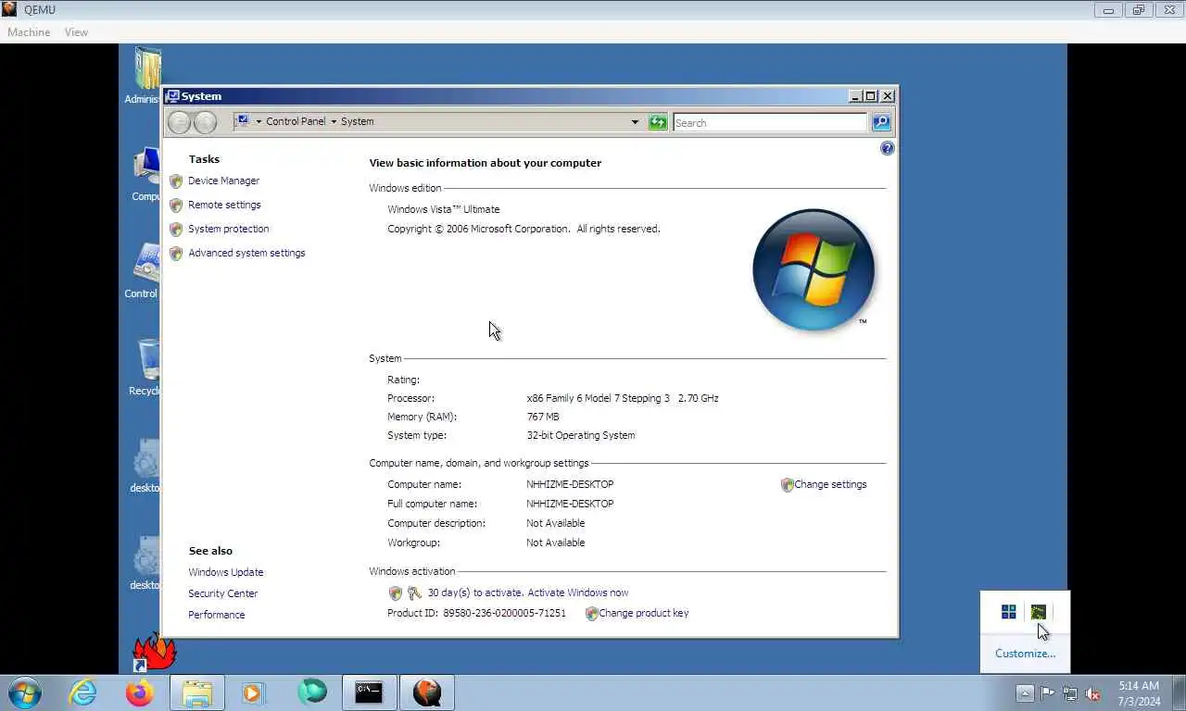Click Customize... in the tray popup

[1025, 654]
